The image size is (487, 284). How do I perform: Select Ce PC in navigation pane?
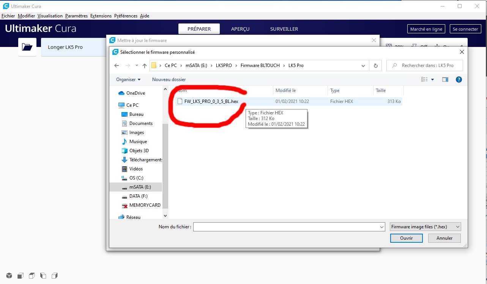(132, 105)
